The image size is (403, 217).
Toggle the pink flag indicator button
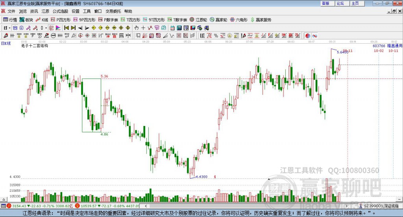coord(58,28)
